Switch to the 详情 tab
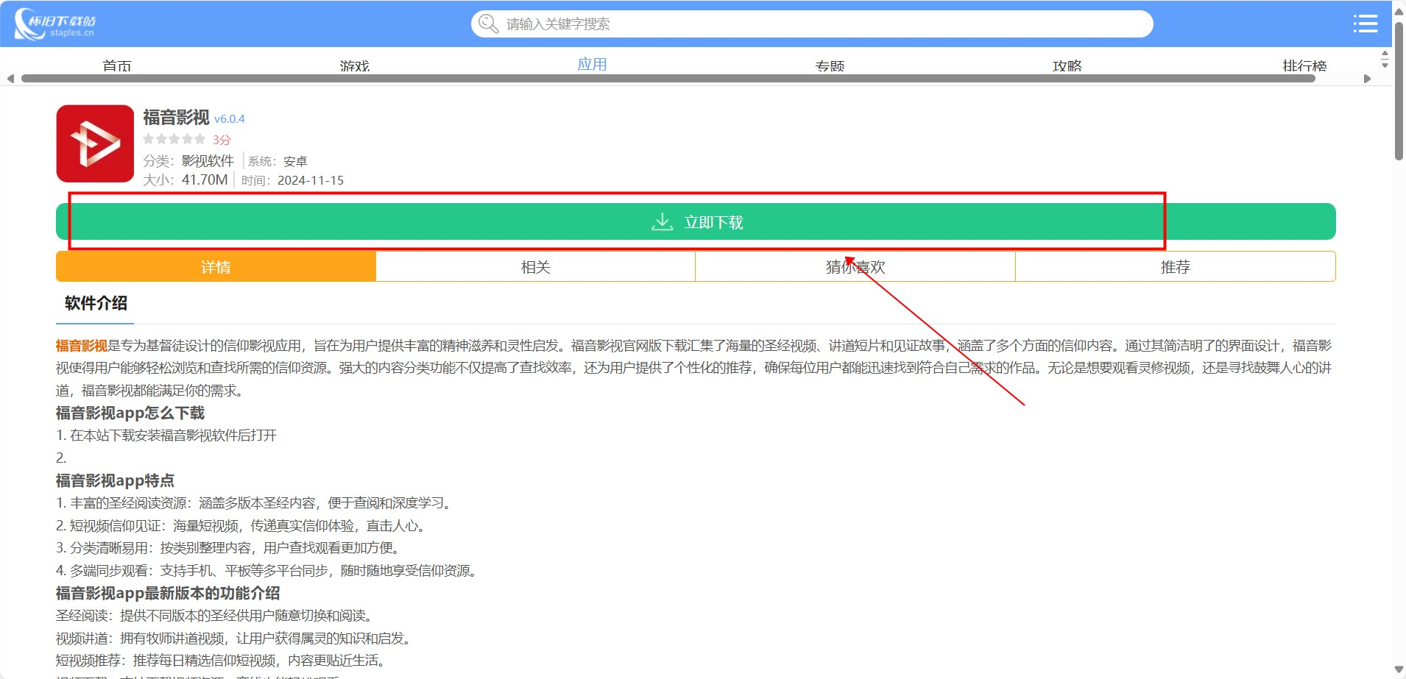 coord(216,266)
